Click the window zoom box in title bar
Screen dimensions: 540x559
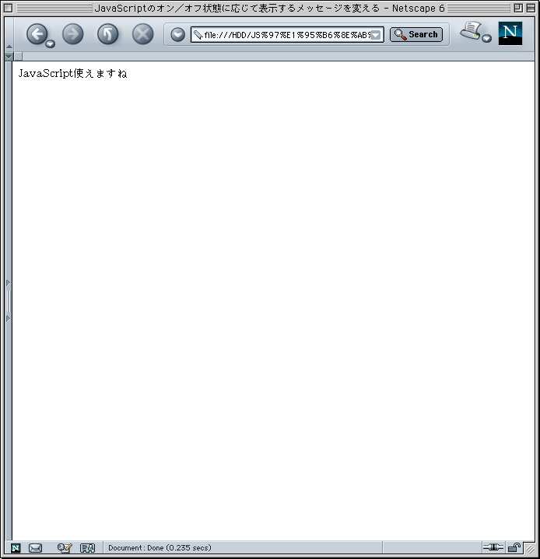pos(518,8)
